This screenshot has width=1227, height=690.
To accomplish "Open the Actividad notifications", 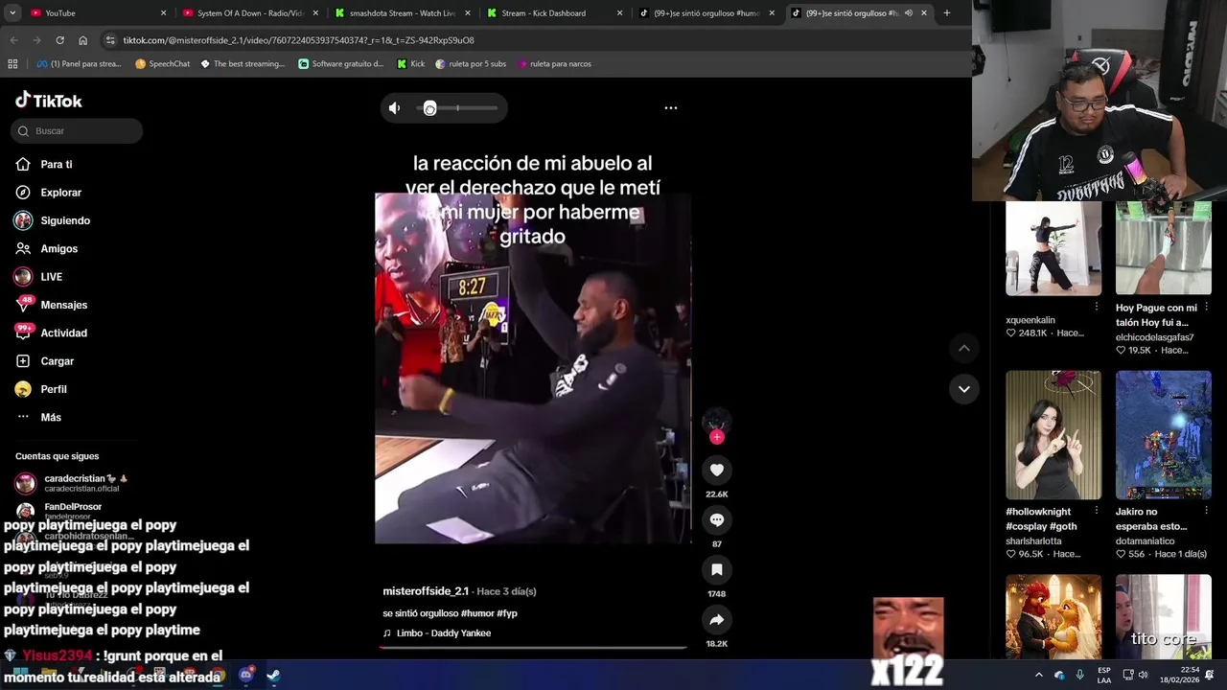I will tap(52, 333).
